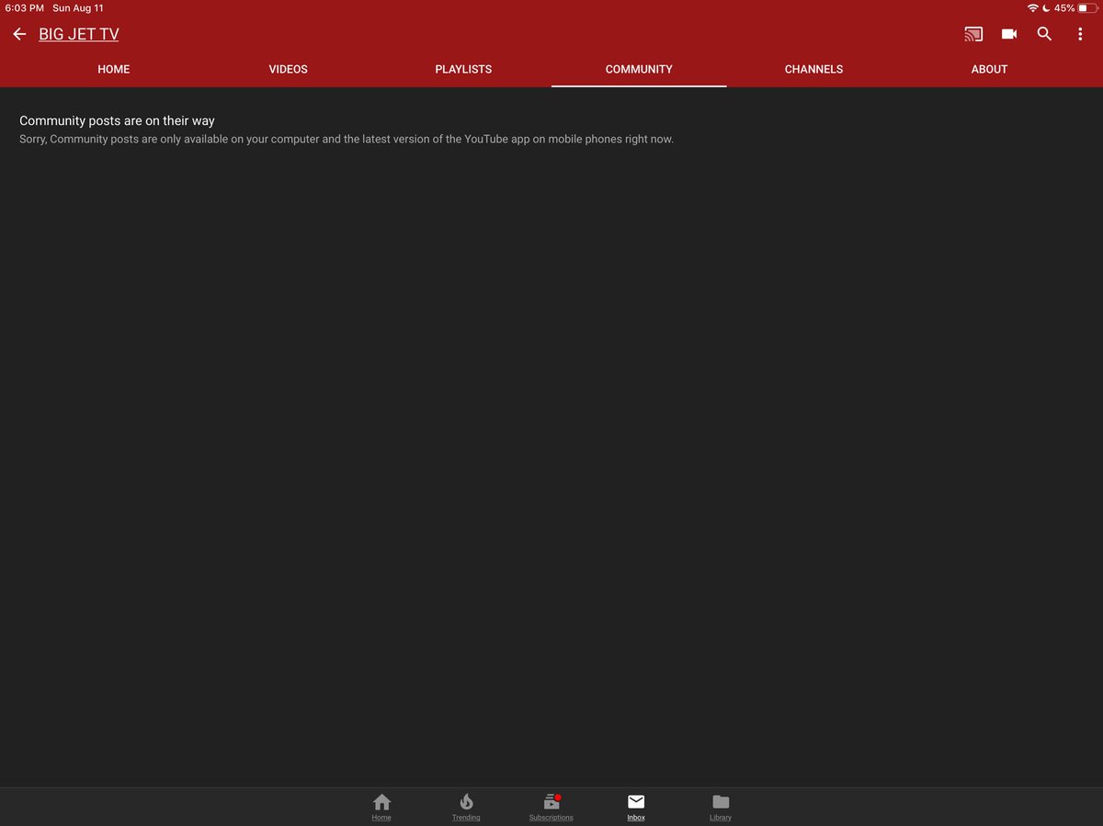This screenshot has width=1103, height=826.
Task: Tap 'Community posts are on their way' heading
Action: [x=117, y=120]
